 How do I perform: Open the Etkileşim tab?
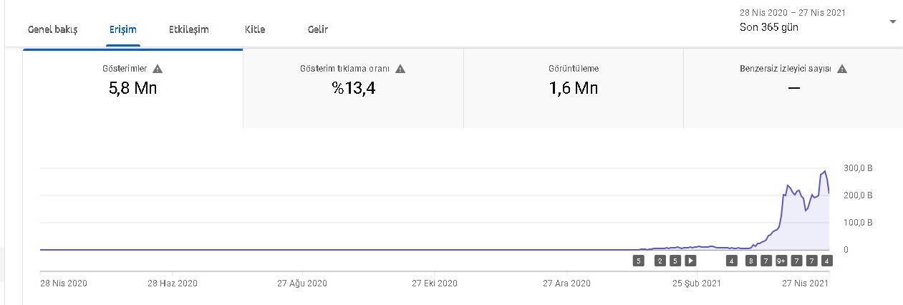click(x=189, y=29)
